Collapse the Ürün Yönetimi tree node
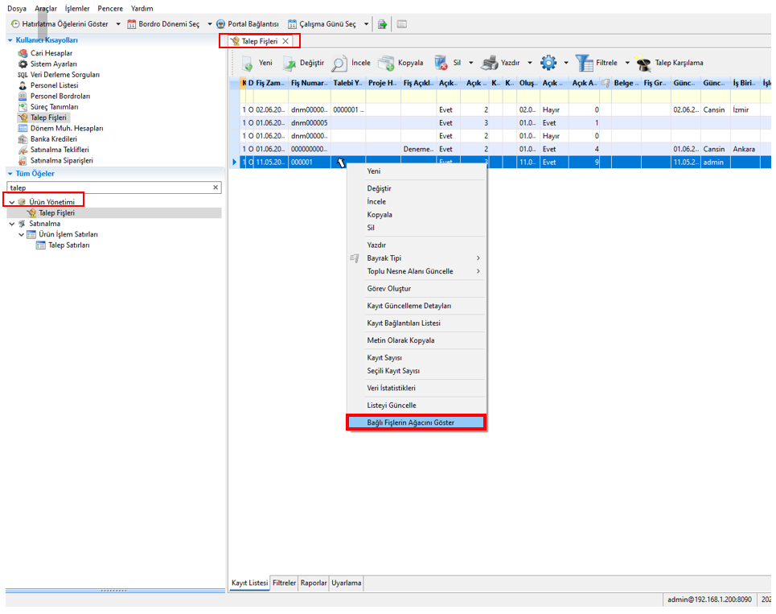This screenshot has width=776, height=614. 12,202
